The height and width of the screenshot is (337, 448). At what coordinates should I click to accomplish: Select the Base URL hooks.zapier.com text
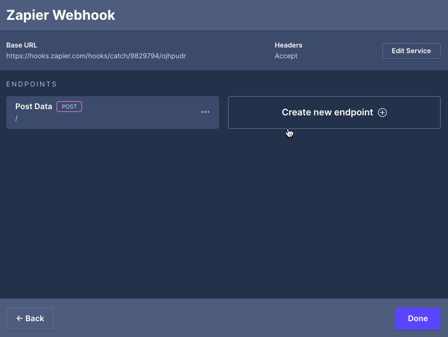coord(96,55)
